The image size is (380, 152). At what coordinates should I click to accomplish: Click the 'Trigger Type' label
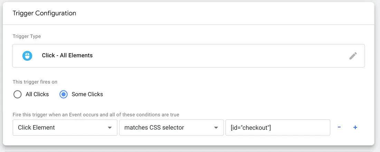click(27, 37)
